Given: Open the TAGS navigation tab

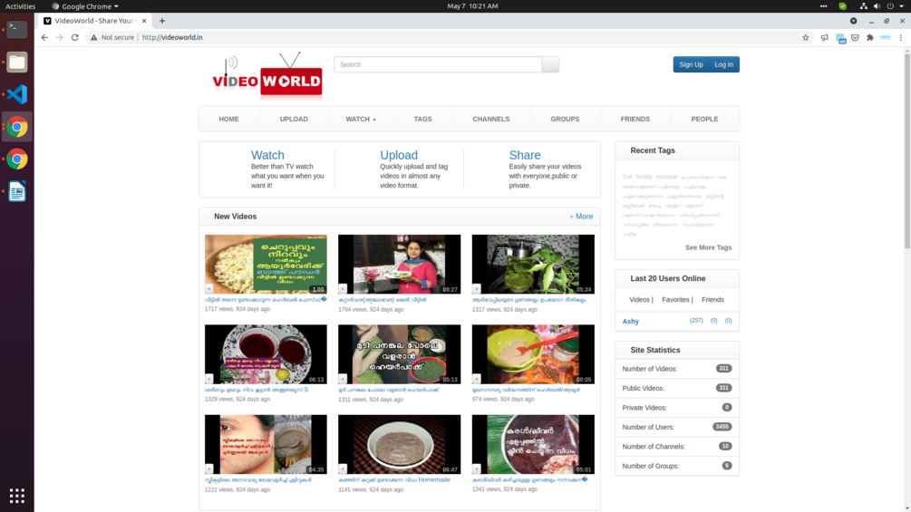Looking at the screenshot, I should click(x=423, y=119).
